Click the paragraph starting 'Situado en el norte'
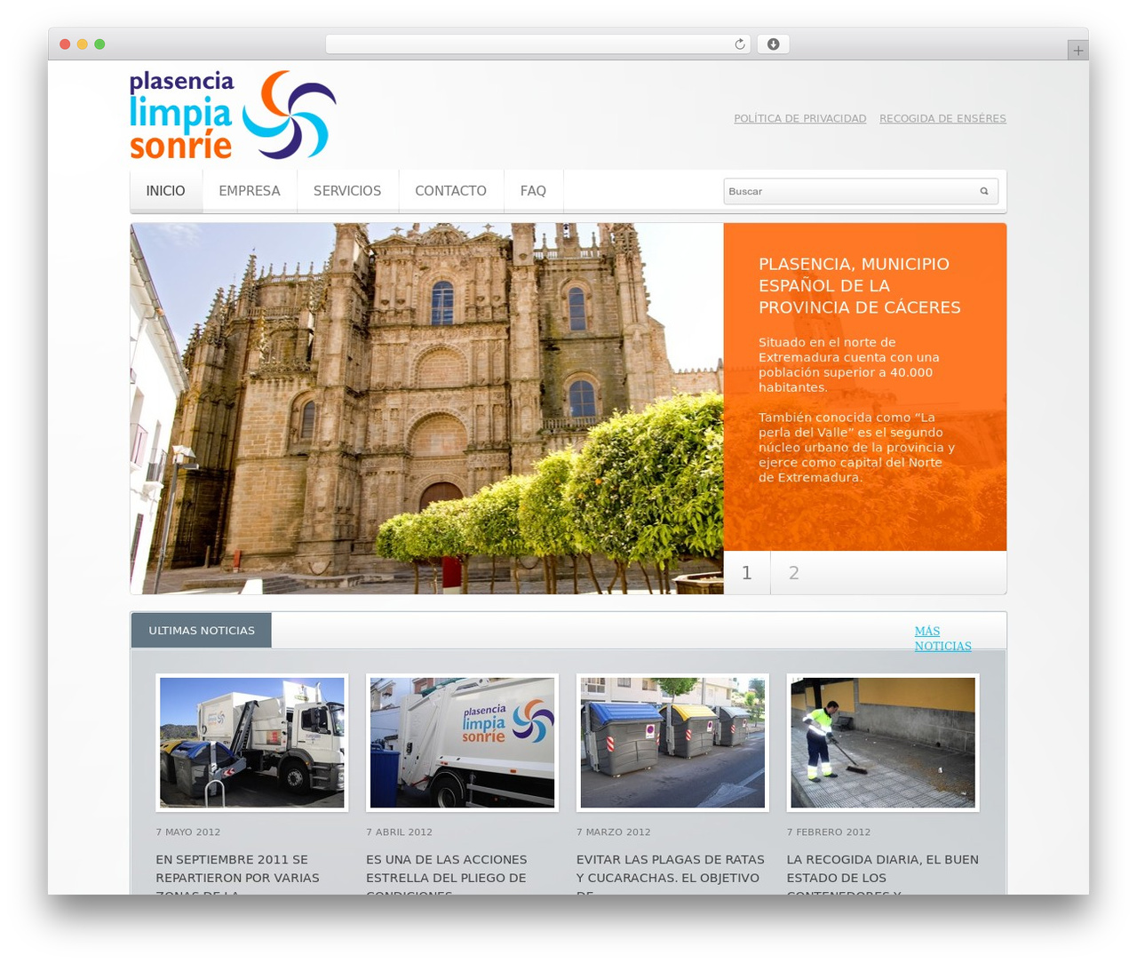The height and width of the screenshot is (963, 1137). pyautogui.click(x=849, y=364)
